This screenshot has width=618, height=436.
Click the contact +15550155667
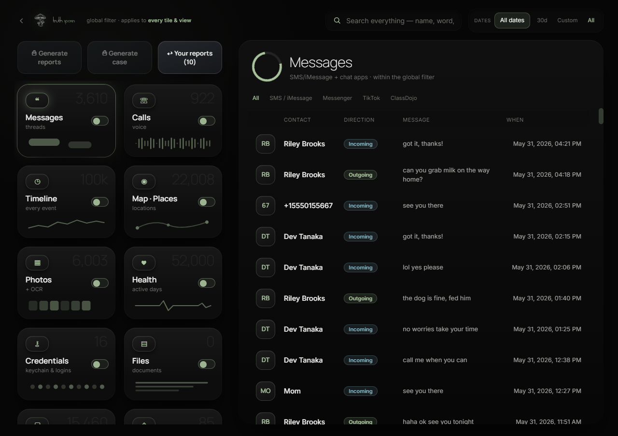point(309,206)
